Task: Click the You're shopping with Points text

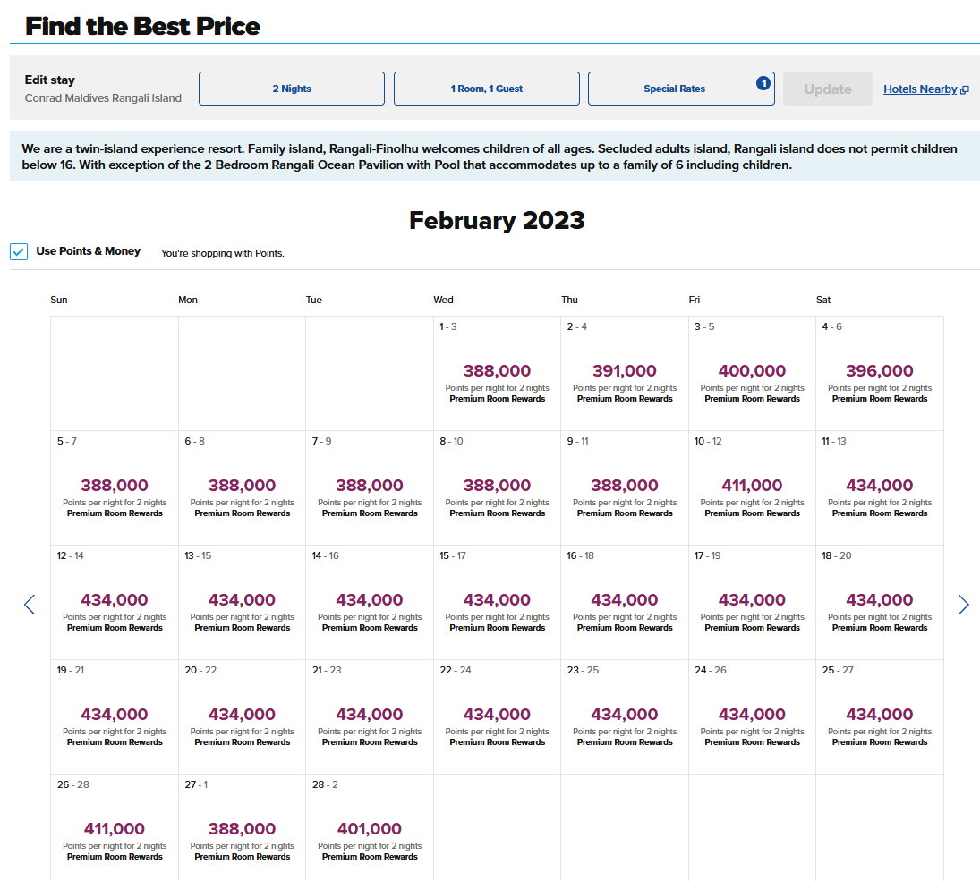Action: [x=223, y=253]
